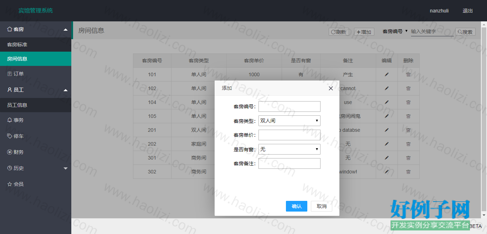487x234 pixels.
Task: Click the 取消 button
Action: click(x=322, y=206)
